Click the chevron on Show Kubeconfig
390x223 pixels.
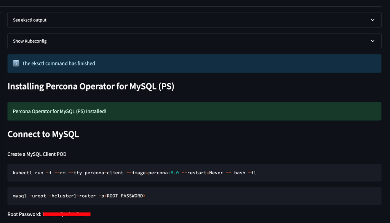tap(372, 41)
